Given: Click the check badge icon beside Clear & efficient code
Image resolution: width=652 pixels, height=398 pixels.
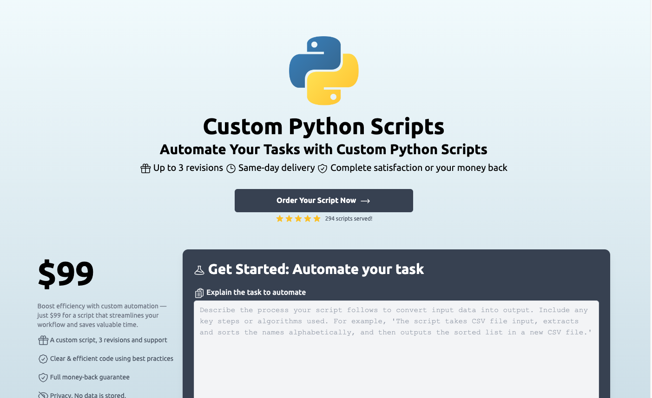Looking at the screenshot, I should 43,359.
